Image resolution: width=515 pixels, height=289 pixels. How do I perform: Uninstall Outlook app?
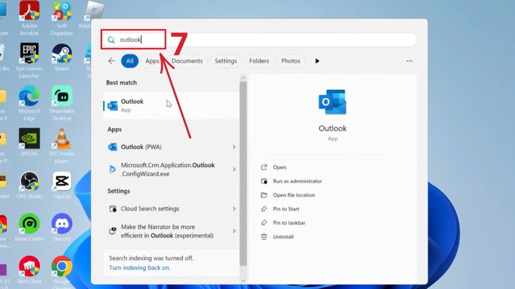[x=283, y=237]
